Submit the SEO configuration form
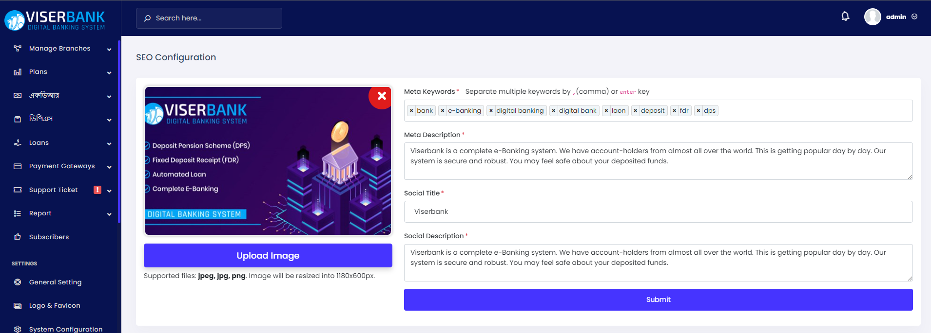 pos(658,300)
